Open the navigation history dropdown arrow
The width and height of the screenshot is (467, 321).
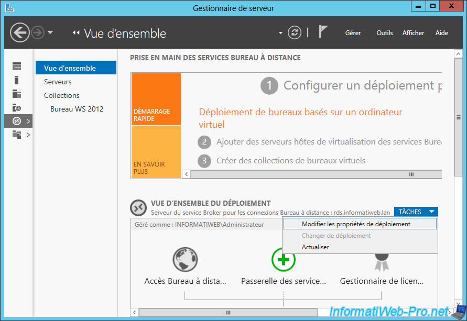[50, 32]
